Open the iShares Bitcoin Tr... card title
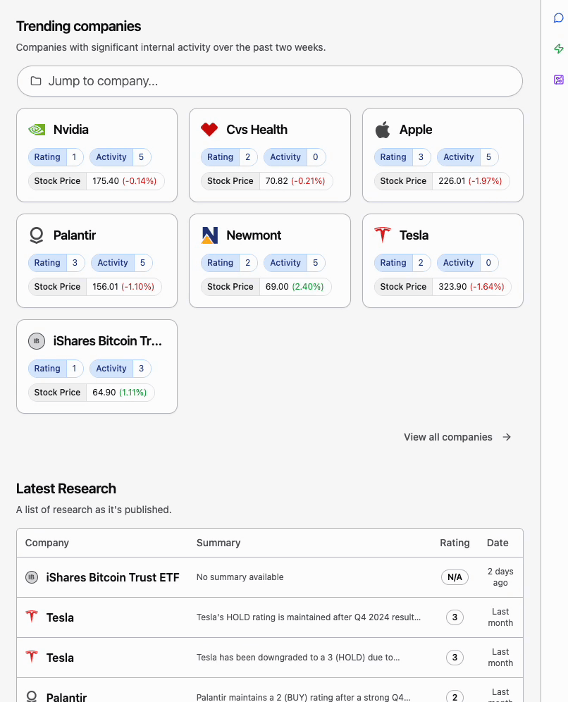568x702 pixels. pos(107,341)
